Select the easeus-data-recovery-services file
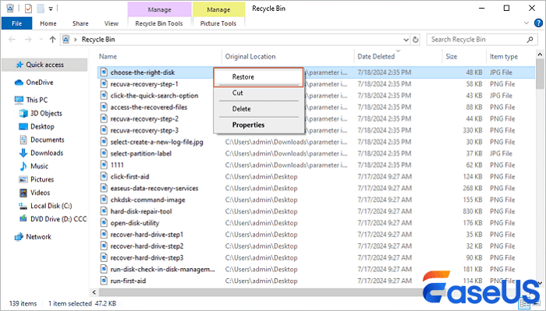The width and height of the screenshot is (546, 311). tap(154, 188)
